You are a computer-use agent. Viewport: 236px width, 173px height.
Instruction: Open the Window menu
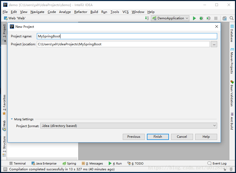[x=138, y=12]
